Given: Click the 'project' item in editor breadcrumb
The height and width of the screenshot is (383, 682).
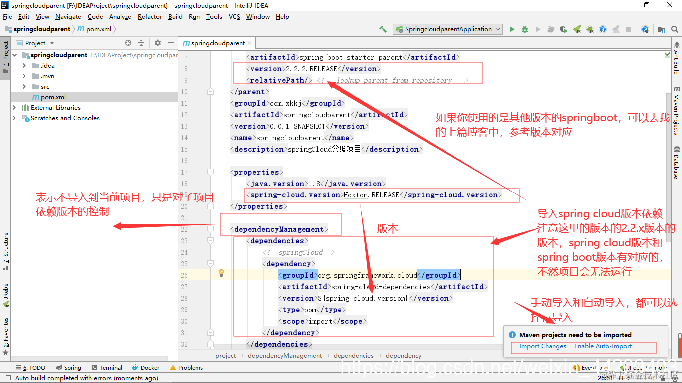Looking at the screenshot, I should pyautogui.click(x=226, y=356).
